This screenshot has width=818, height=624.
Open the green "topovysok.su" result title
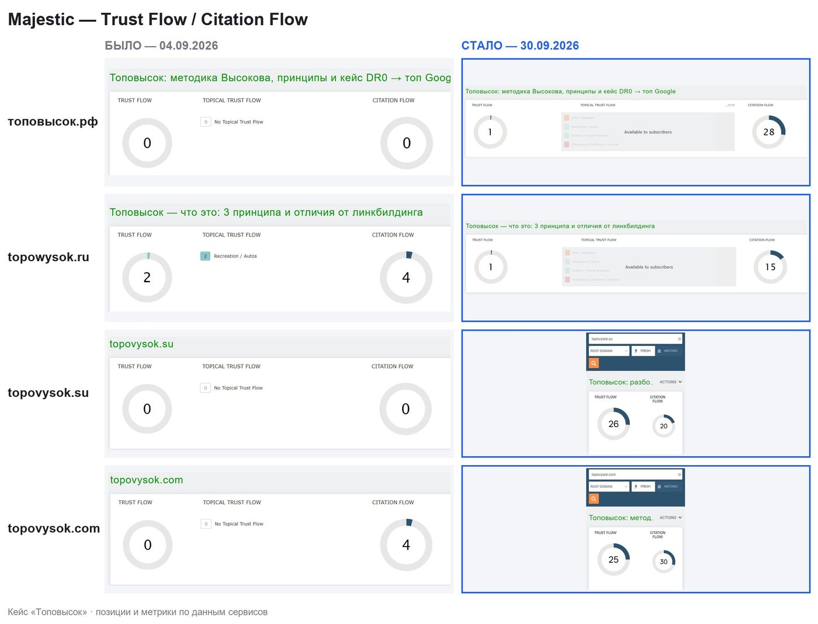coord(141,344)
